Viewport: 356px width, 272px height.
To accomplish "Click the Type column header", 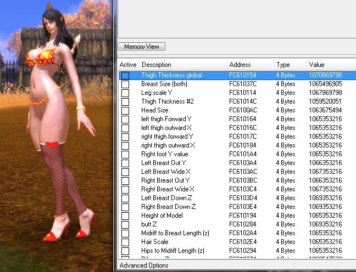I will pos(290,65).
